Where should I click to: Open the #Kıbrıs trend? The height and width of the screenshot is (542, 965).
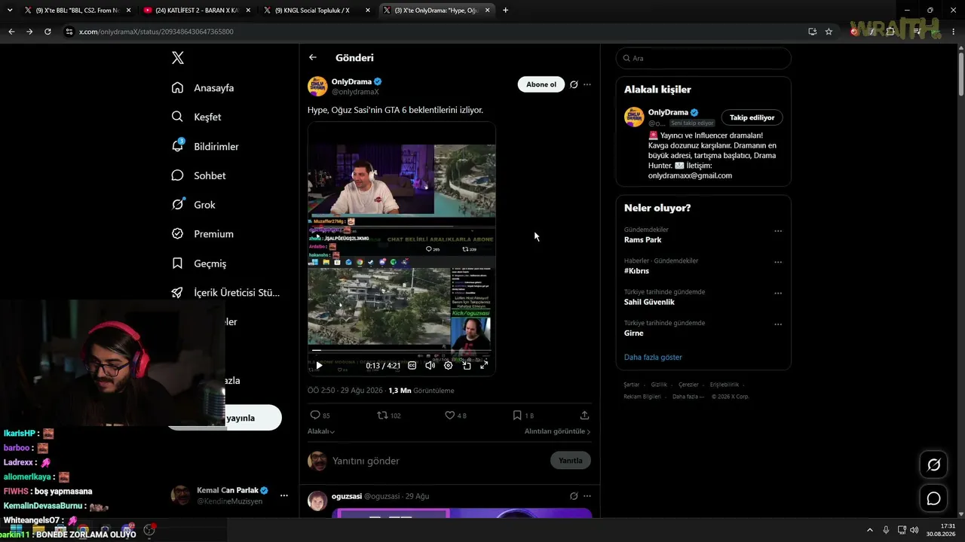(x=636, y=271)
